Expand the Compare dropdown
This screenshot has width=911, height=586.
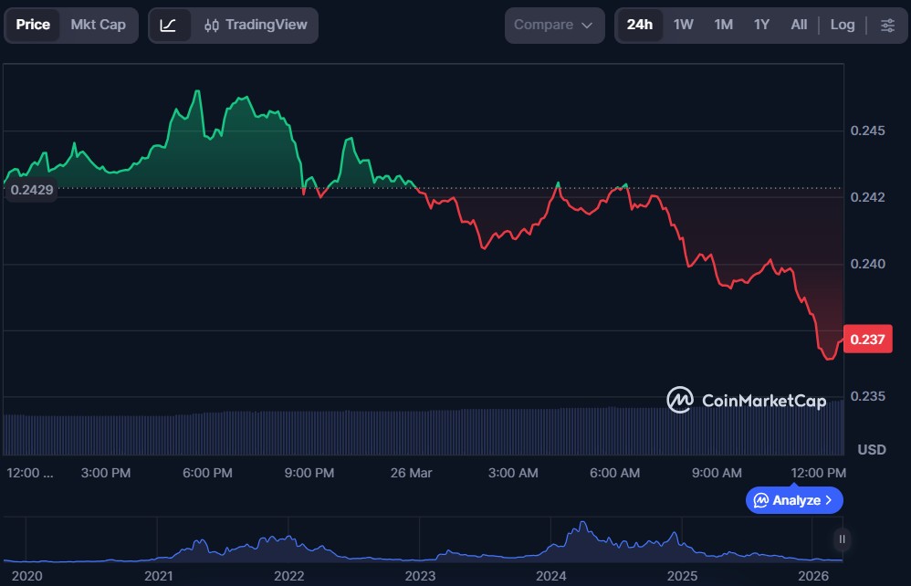pos(554,25)
